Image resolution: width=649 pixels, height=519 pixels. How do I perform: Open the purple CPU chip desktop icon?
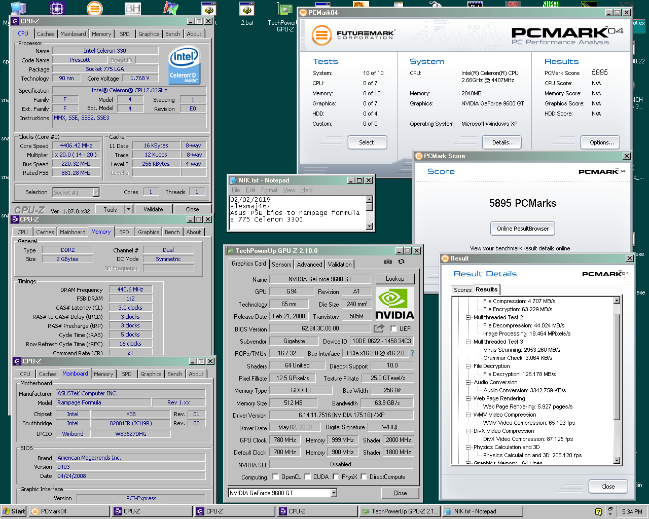(56, 9)
